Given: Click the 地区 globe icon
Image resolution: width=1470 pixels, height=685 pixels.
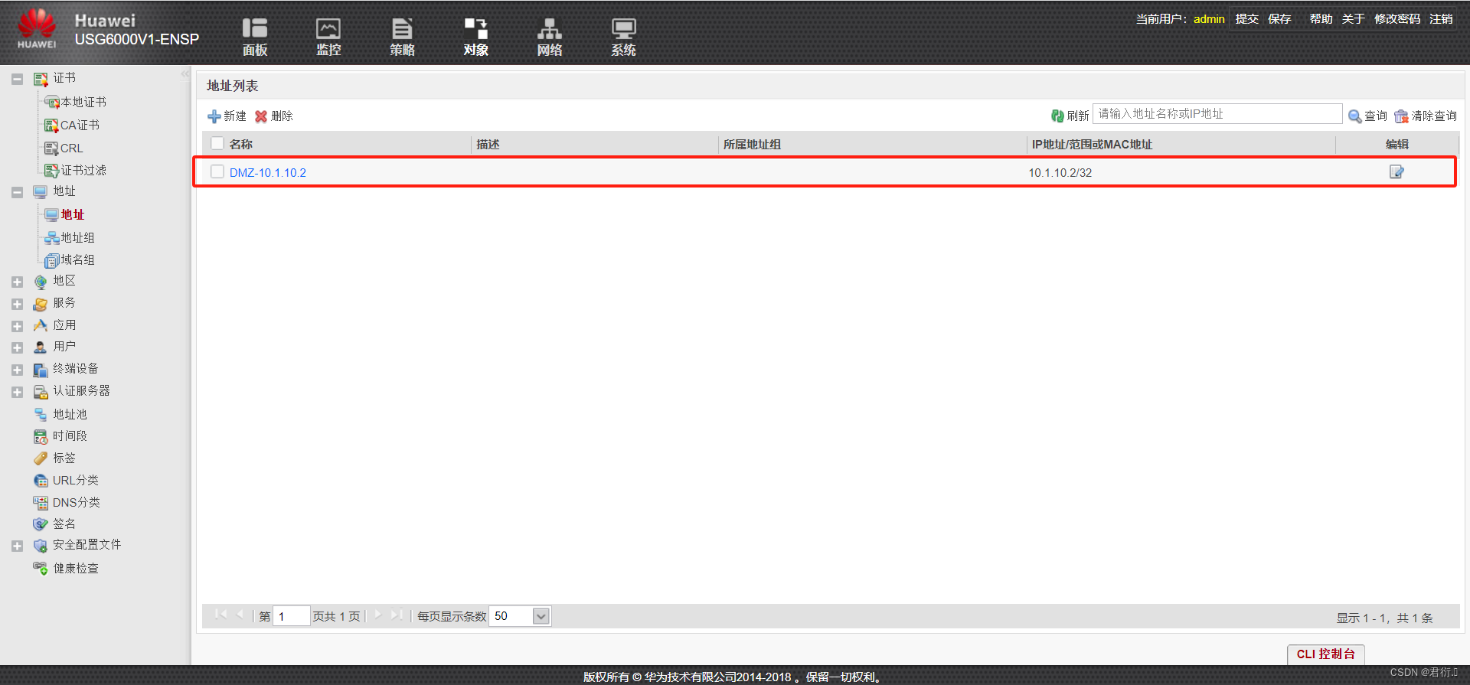Looking at the screenshot, I should [41, 282].
